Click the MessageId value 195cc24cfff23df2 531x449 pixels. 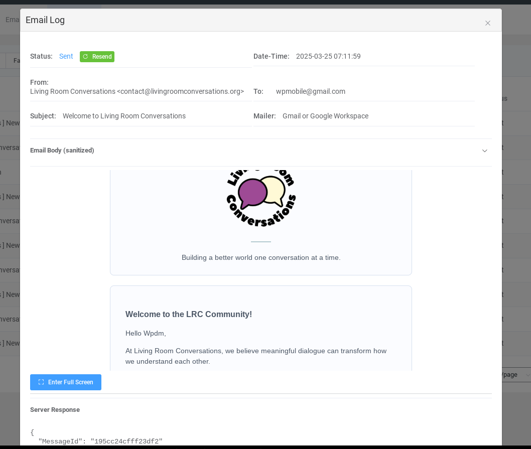(x=126, y=441)
